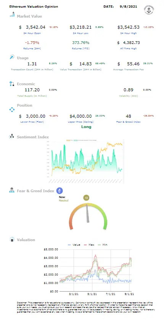This screenshot has height=321, width=164.
Task: Click the $3,218.21 24 Hour Low value
Action: [80, 27]
